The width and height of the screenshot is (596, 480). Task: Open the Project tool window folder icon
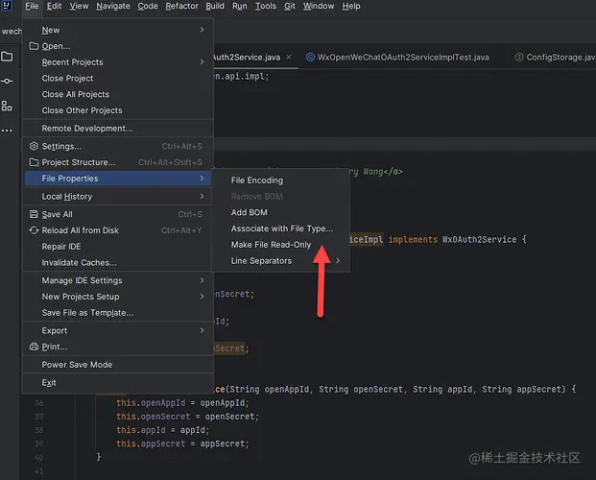[7, 57]
